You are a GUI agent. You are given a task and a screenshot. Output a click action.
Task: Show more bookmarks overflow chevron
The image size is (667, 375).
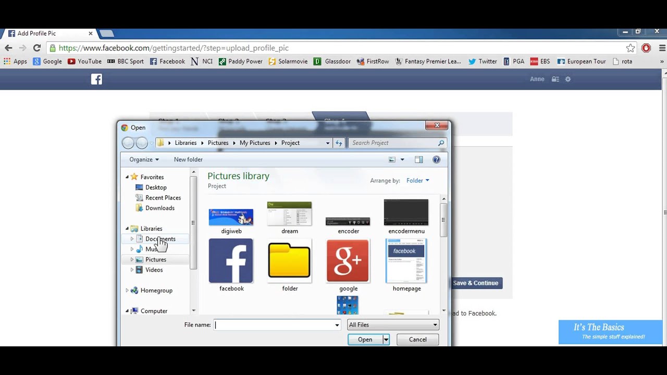tap(662, 61)
